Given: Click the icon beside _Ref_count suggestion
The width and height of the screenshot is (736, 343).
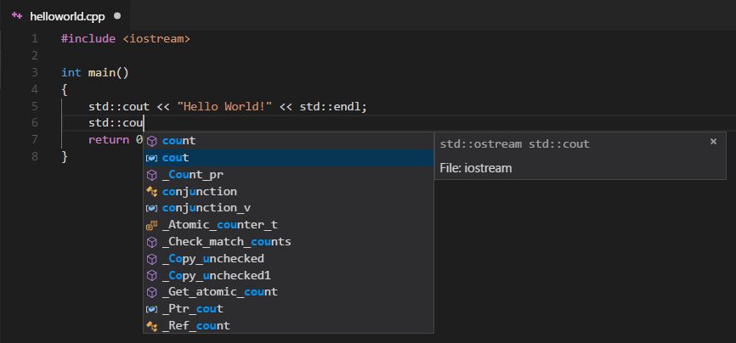Looking at the screenshot, I should 152,326.
